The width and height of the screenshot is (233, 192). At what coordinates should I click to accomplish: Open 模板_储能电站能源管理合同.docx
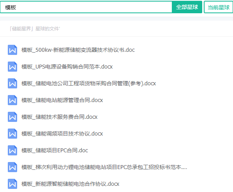[62, 100]
